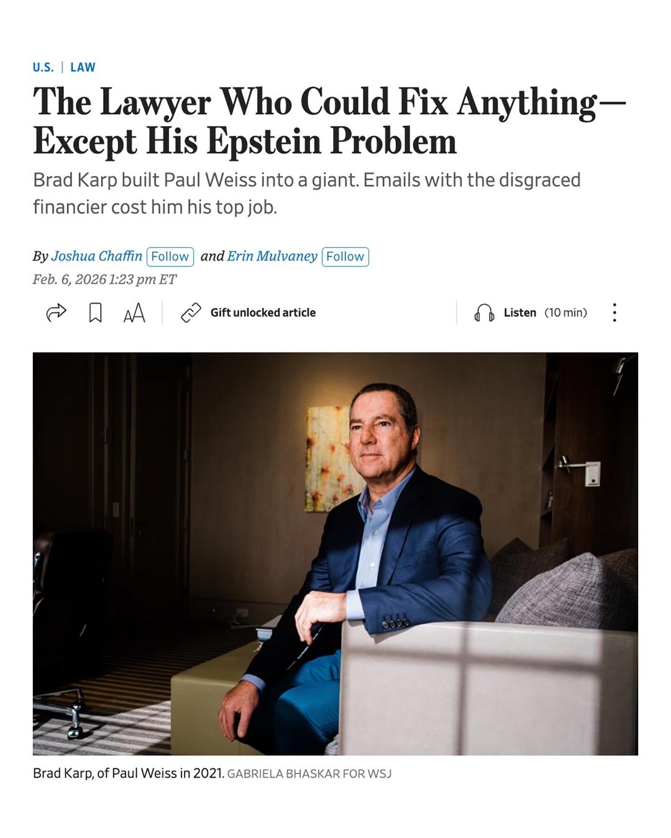Click the headphones listen icon
671x838 pixels.
pos(484,312)
